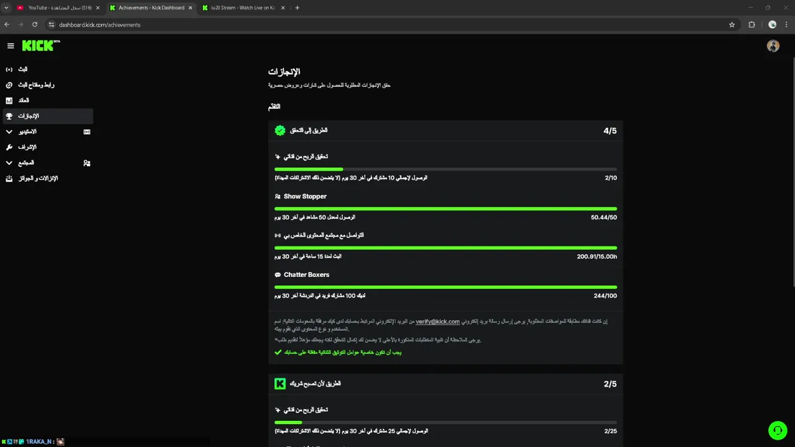Open the profile avatar menu on Kick
Viewport: 795px width, 447px height.
(x=773, y=46)
